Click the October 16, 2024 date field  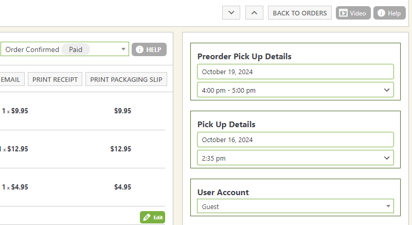pos(295,140)
